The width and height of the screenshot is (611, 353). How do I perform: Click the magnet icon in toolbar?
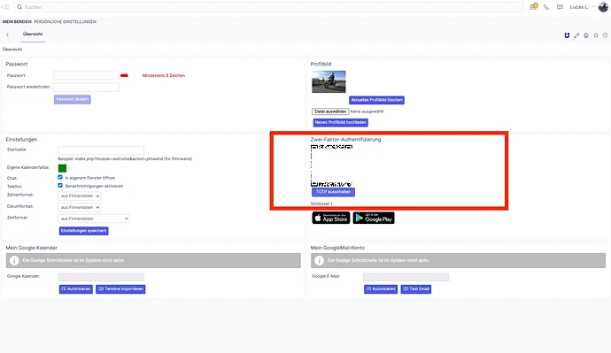(567, 35)
